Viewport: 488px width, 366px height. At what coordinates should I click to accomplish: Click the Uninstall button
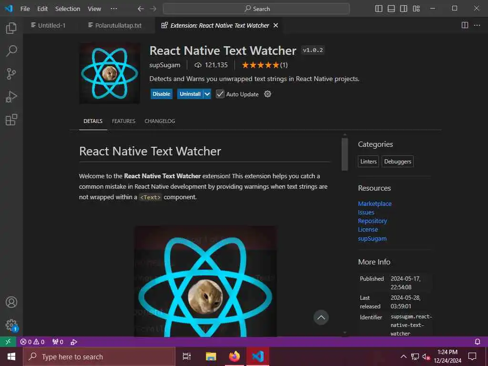point(190,94)
